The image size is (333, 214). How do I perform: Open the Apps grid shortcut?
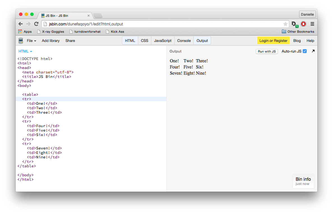[25, 32]
